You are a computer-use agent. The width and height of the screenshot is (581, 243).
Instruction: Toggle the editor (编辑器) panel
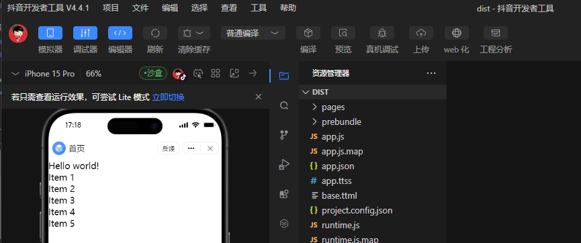[120, 33]
